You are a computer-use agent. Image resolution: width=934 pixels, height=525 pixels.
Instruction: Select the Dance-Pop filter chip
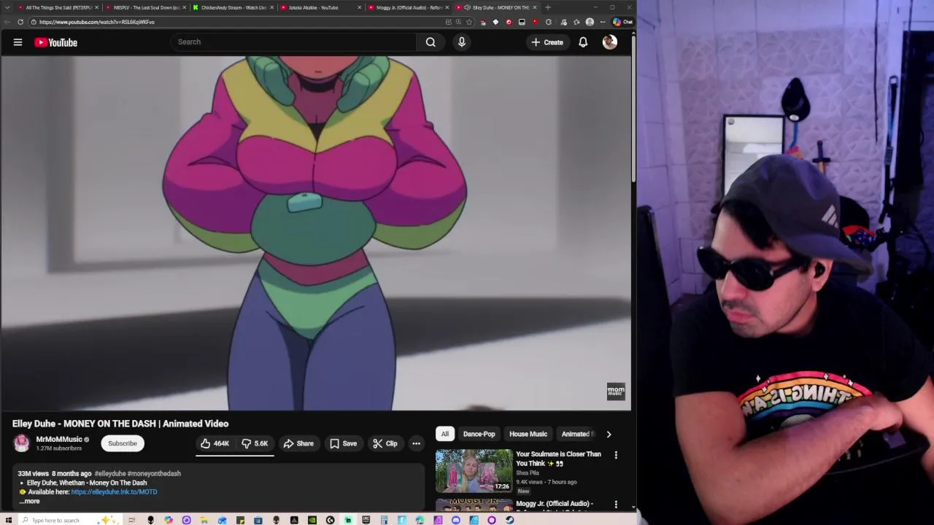tap(479, 434)
